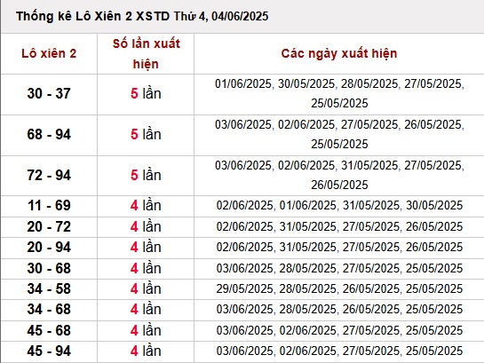Image resolution: width=484 pixels, height=363 pixels.
Task: Select the pair 34 - 58 cell
Action: pyautogui.click(x=49, y=289)
